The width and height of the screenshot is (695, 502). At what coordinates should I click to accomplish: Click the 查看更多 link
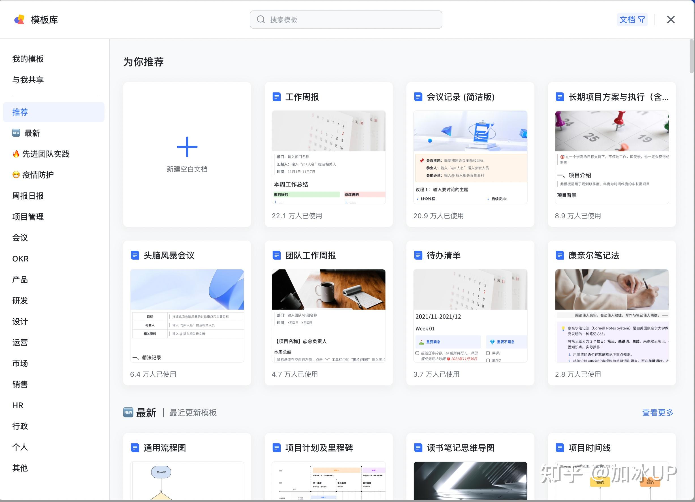658,413
